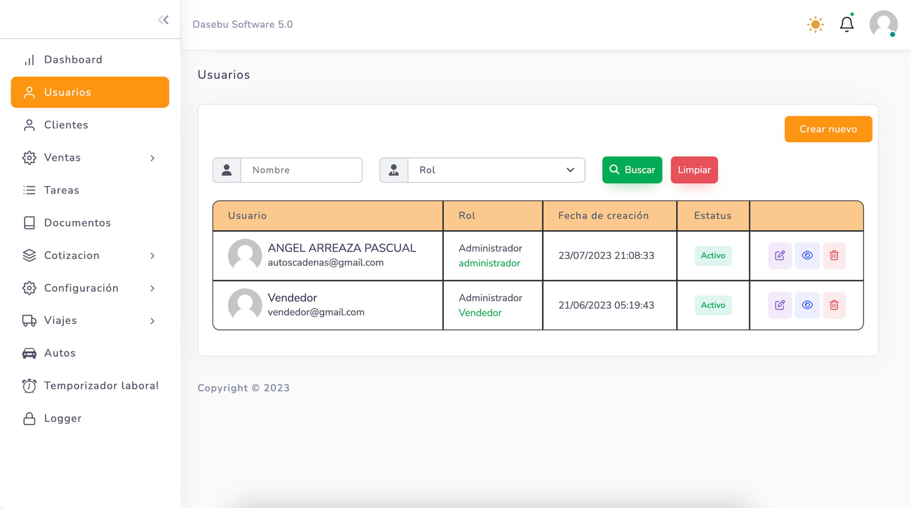The width and height of the screenshot is (911, 508).
Task: Expand the Configuración submenu chevron
Action: (x=152, y=289)
